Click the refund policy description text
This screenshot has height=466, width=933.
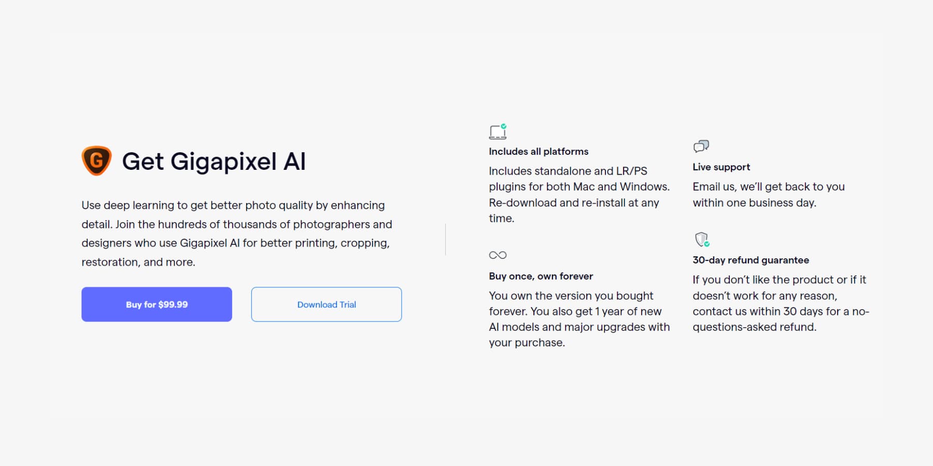click(x=777, y=303)
